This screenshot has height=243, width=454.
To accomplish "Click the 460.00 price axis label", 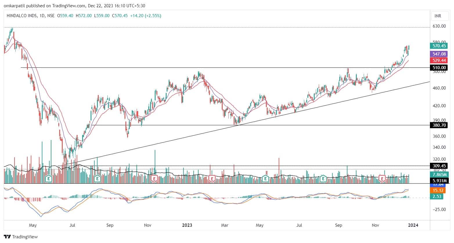I will [439, 88].
